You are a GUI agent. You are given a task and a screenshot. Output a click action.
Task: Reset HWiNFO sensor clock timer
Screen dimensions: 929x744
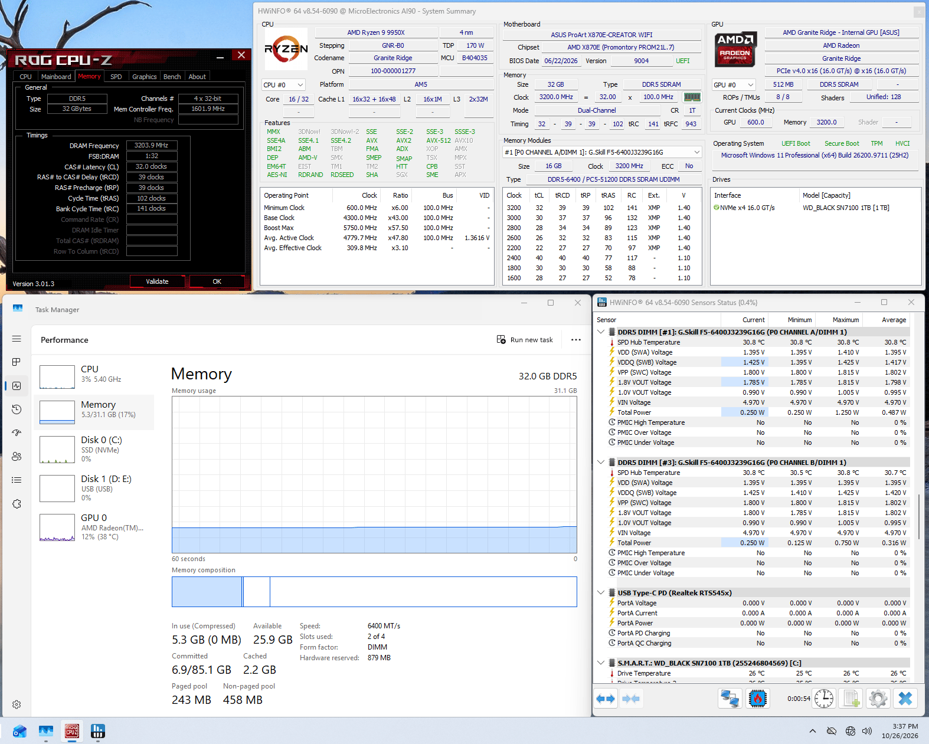(824, 699)
